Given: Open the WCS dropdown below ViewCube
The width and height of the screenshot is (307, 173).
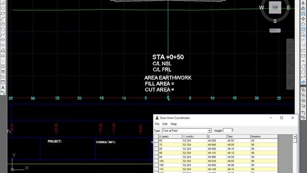Looking at the screenshot, I should pos(275,30).
